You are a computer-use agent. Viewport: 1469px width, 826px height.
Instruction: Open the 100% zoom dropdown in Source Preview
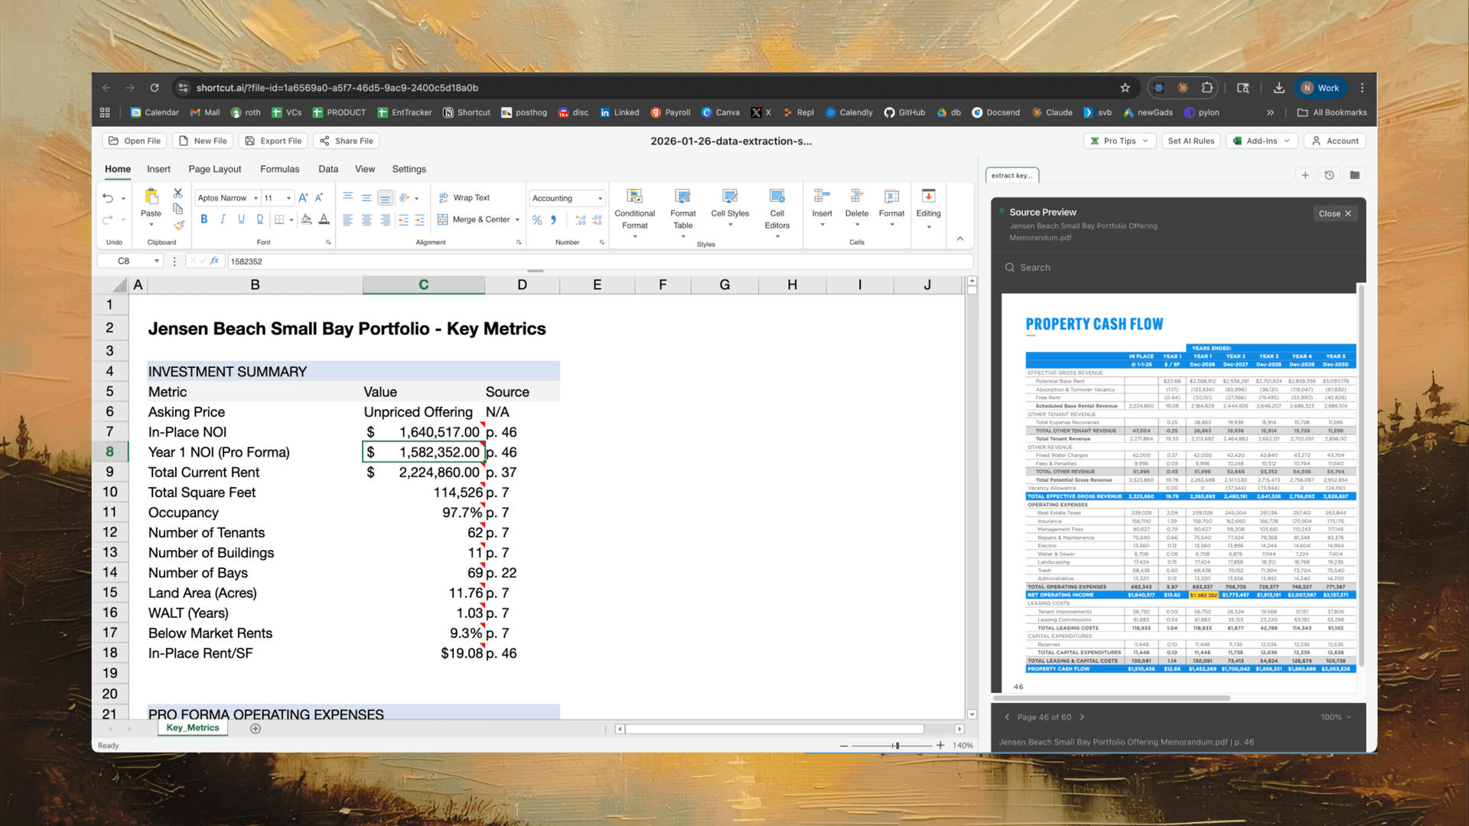[1335, 717]
